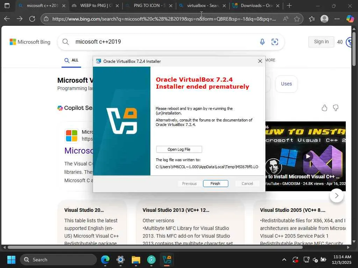Open Microsoft Edge from taskbar

tap(105, 260)
